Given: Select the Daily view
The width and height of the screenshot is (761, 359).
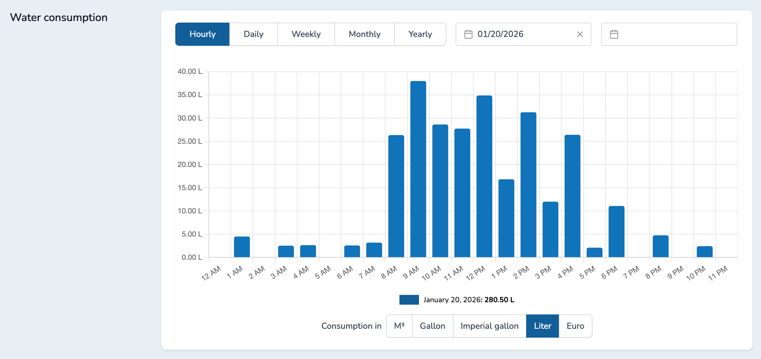Looking at the screenshot, I should point(253,34).
